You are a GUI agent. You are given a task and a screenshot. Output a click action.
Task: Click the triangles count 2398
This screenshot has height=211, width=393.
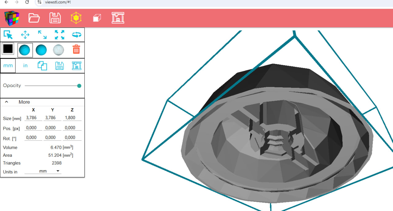pyautogui.click(x=57, y=163)
